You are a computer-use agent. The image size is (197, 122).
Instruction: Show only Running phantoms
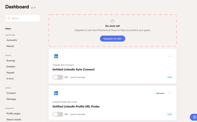(x=11, y=61)
